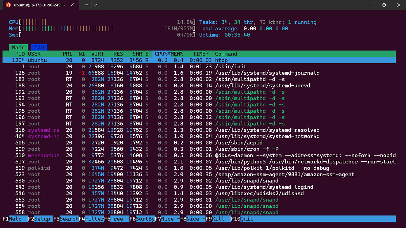Click the Windows Terminal app icon in title bar
The width and height of the screenshot is (406, 228).
(8, 5)
